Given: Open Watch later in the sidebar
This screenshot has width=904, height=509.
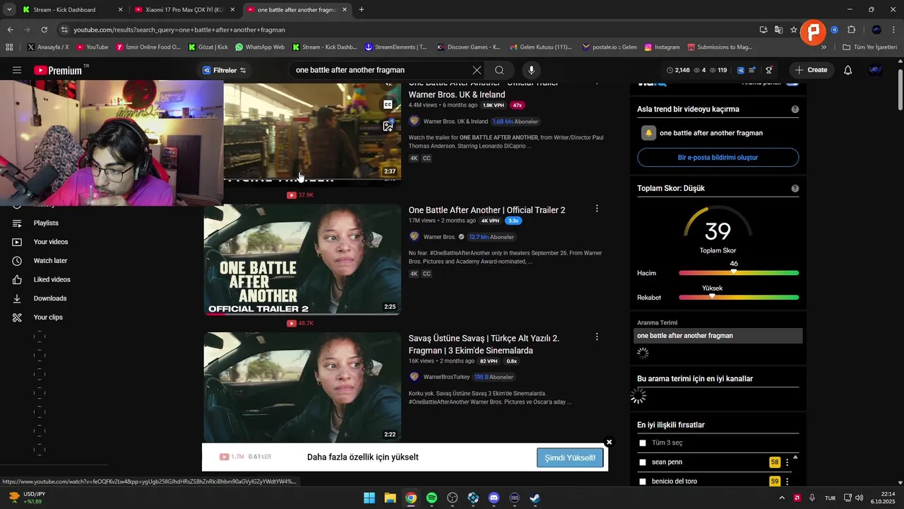Looking at the screenshot, I should point(50,261).
